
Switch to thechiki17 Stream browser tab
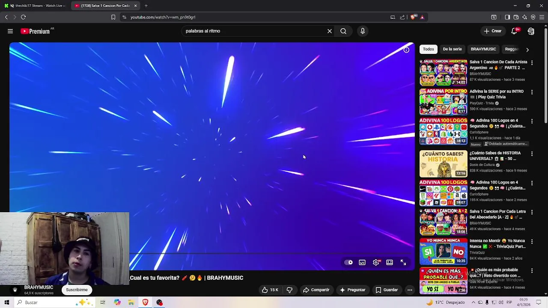(35, 6)
